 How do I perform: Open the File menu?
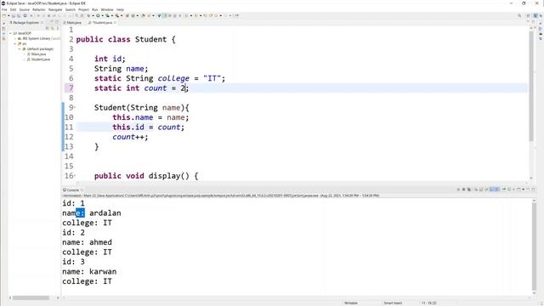click(4, 9)
